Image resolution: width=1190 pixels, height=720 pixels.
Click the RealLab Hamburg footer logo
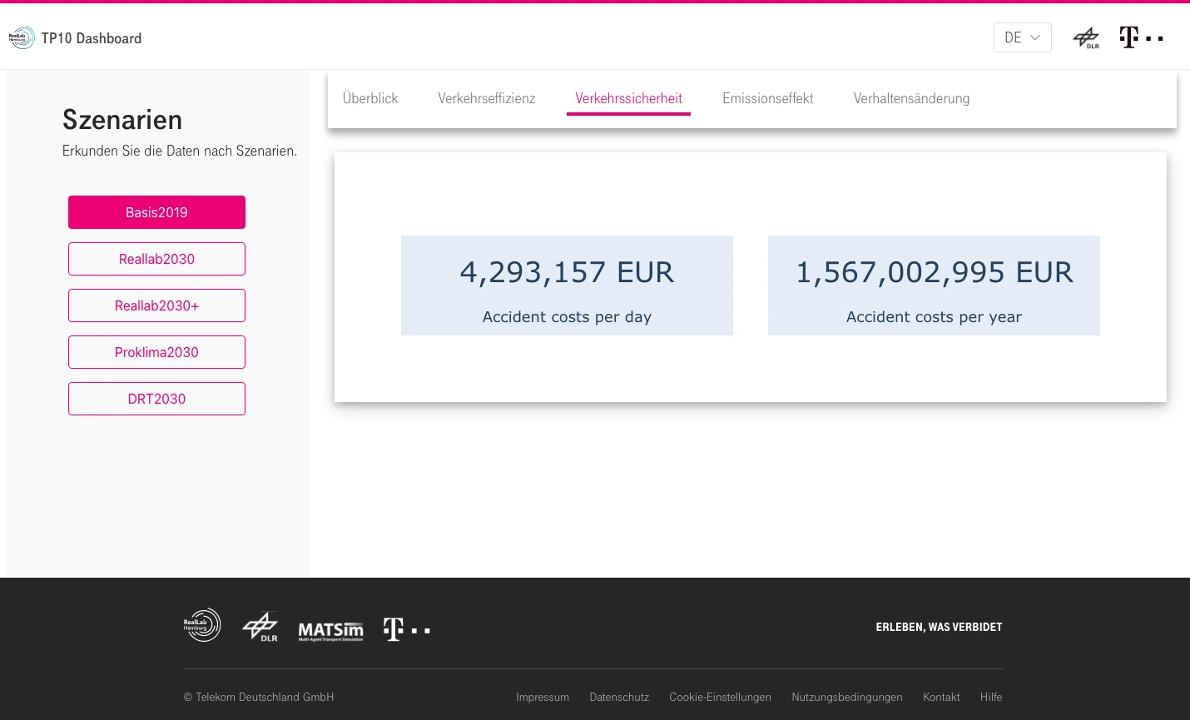click(x=202, y=625)
